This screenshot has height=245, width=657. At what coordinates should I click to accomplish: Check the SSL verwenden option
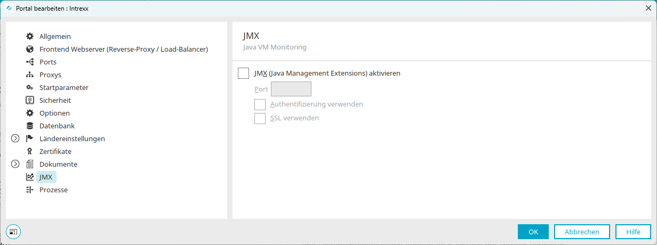(260, 118)
